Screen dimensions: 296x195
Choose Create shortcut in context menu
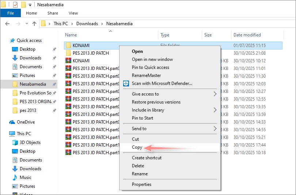[x=147, y=158]
